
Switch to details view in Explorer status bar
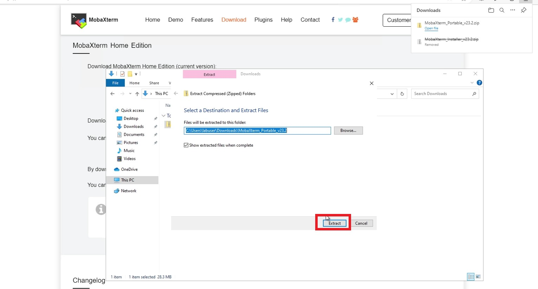tap(471, 277)
